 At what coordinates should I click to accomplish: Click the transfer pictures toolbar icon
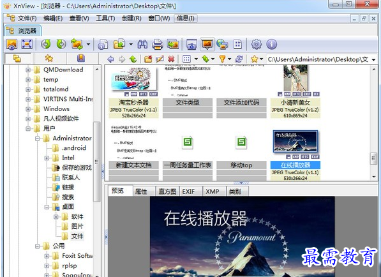[x=173, y=45]
